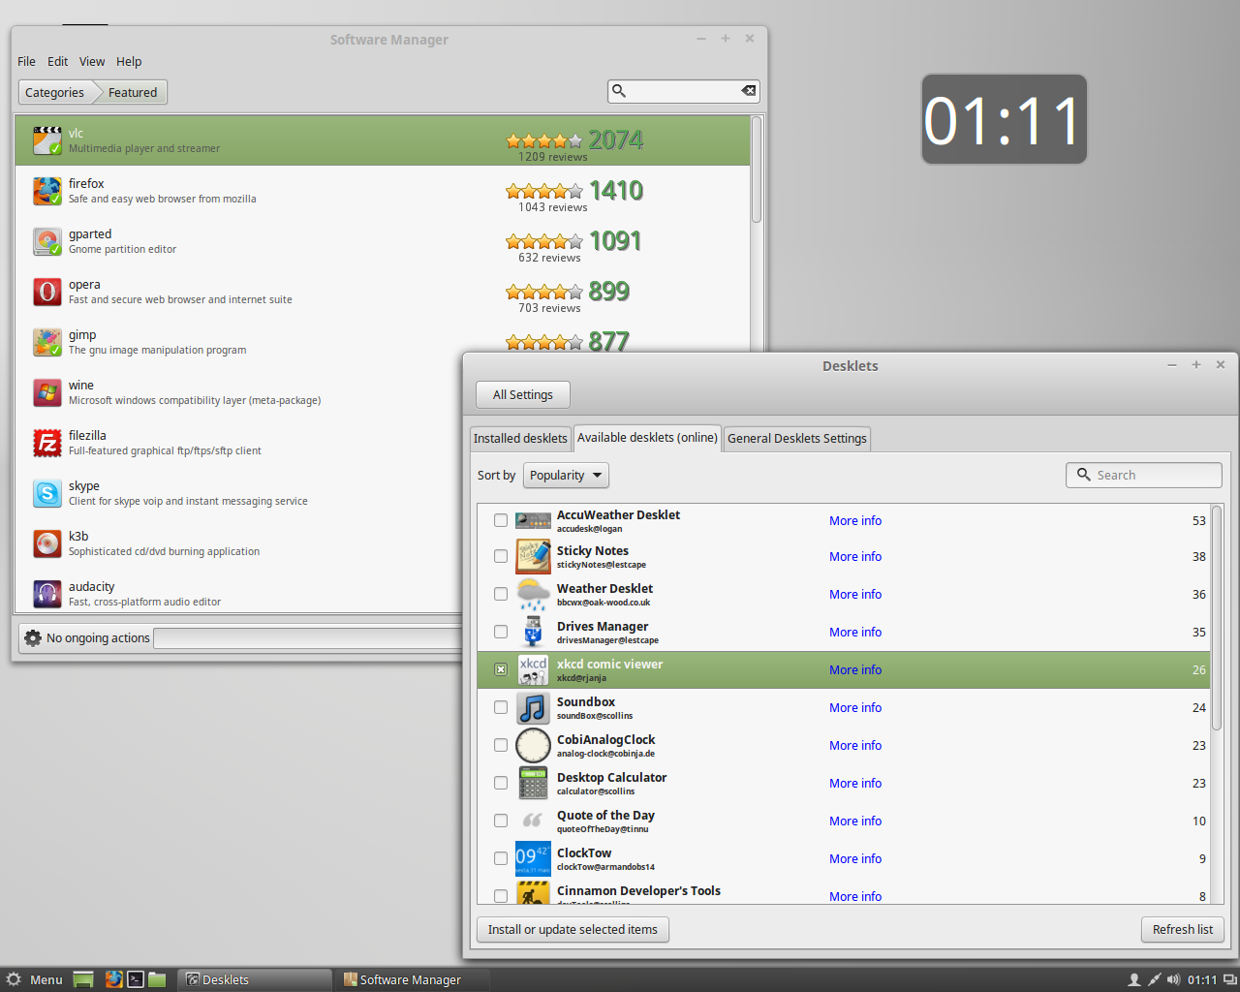
Task: Click the Desktop Calculator desklet icon
Action: pos(533,784)
